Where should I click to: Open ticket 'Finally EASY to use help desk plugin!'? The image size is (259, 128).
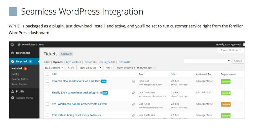click(x=75, y=92)
